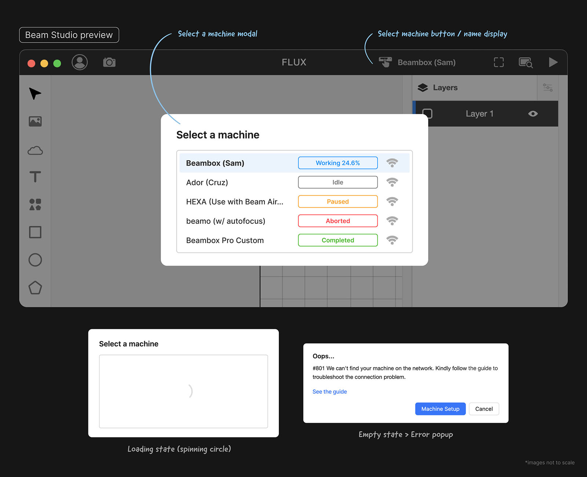
Task: Open the See the guide link
Action: (x=329, y=392)
